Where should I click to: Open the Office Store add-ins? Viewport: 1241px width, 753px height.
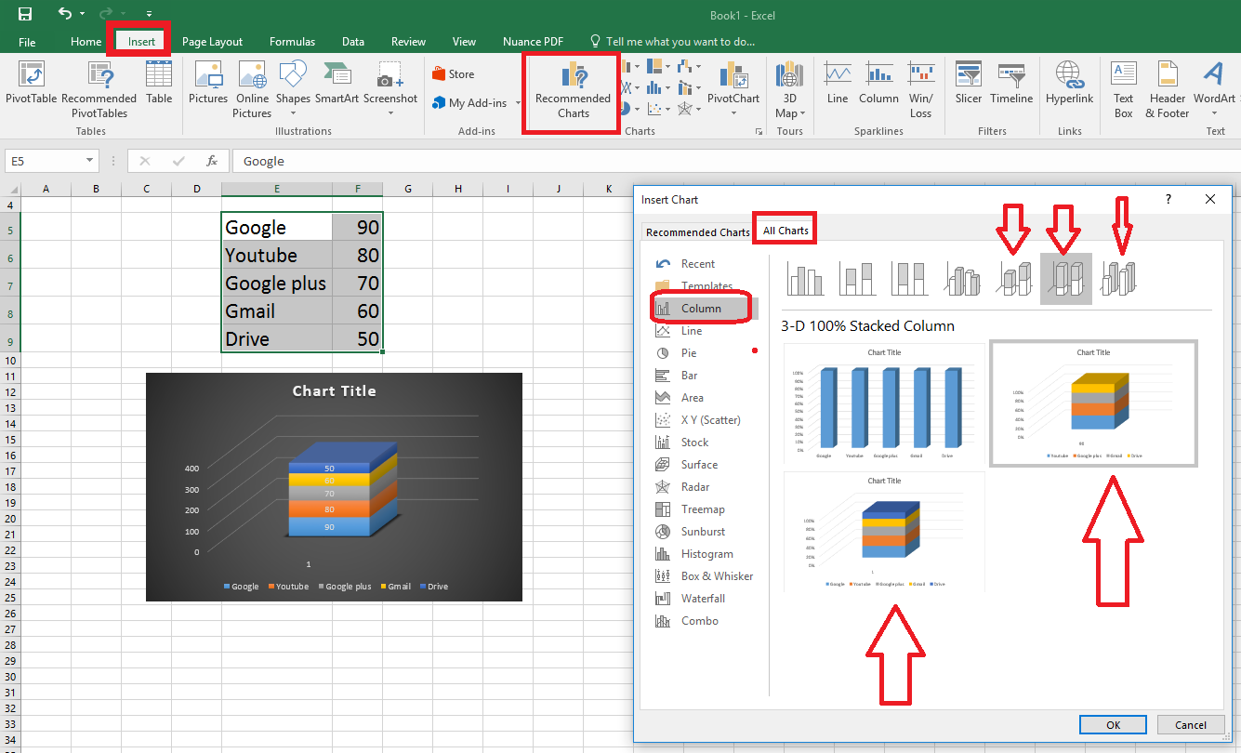coord(454,74)
